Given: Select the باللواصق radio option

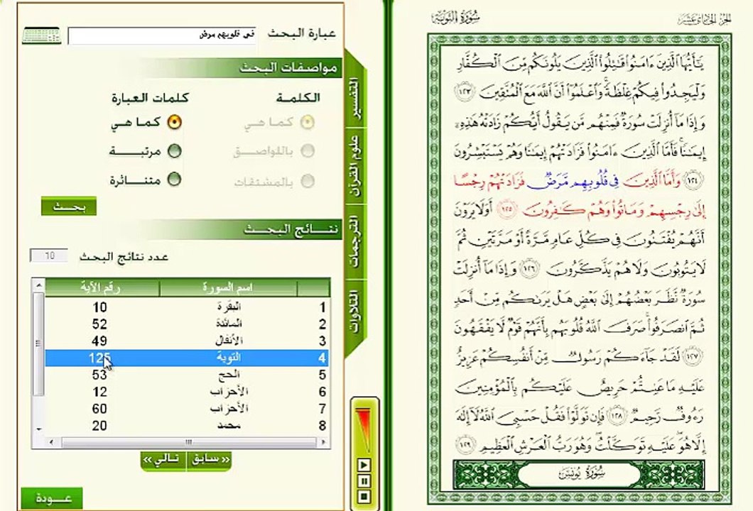Looking at the screenshot, I should [308, 151].
